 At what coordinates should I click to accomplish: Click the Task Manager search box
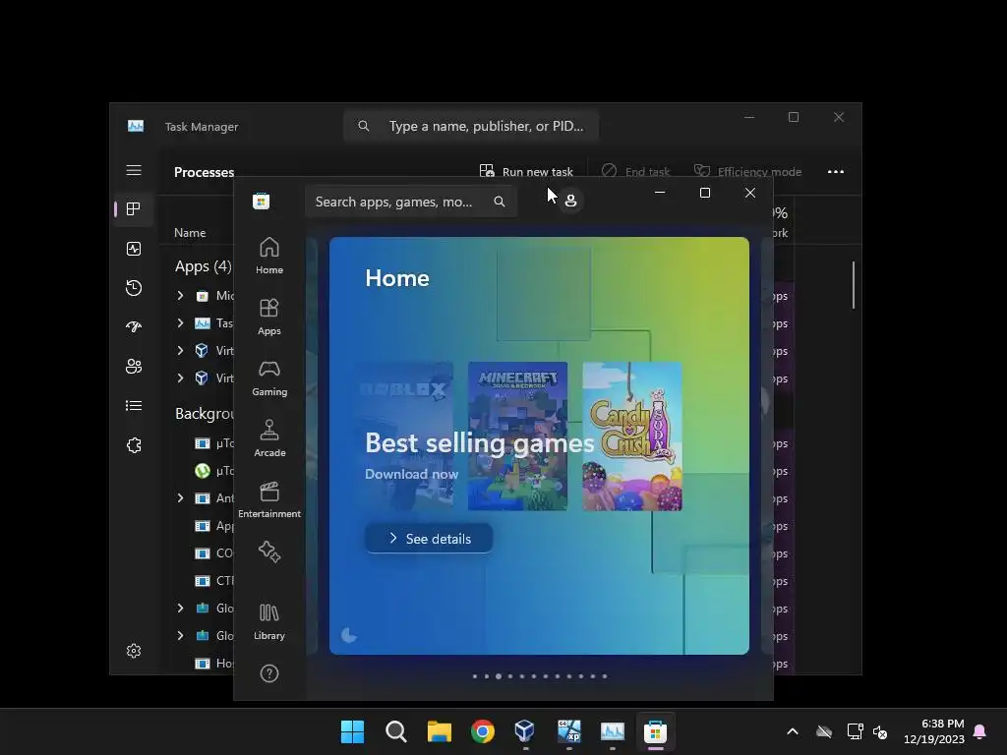click(471, 126)
